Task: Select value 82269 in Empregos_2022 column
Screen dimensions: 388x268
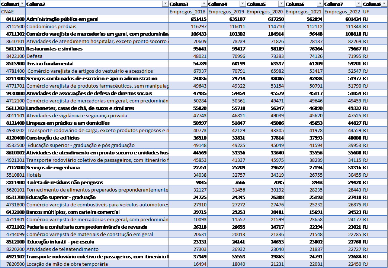Action: point(342,42)
